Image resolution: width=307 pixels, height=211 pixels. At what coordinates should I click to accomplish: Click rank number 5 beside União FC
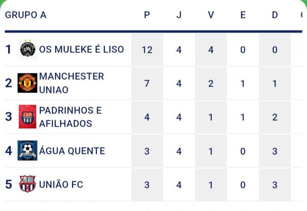point(9,184)
